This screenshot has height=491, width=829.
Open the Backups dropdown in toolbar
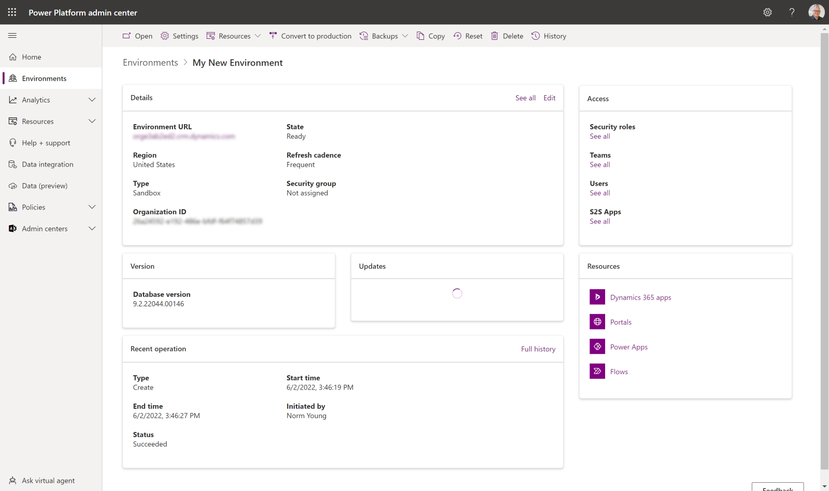point(384,36)
